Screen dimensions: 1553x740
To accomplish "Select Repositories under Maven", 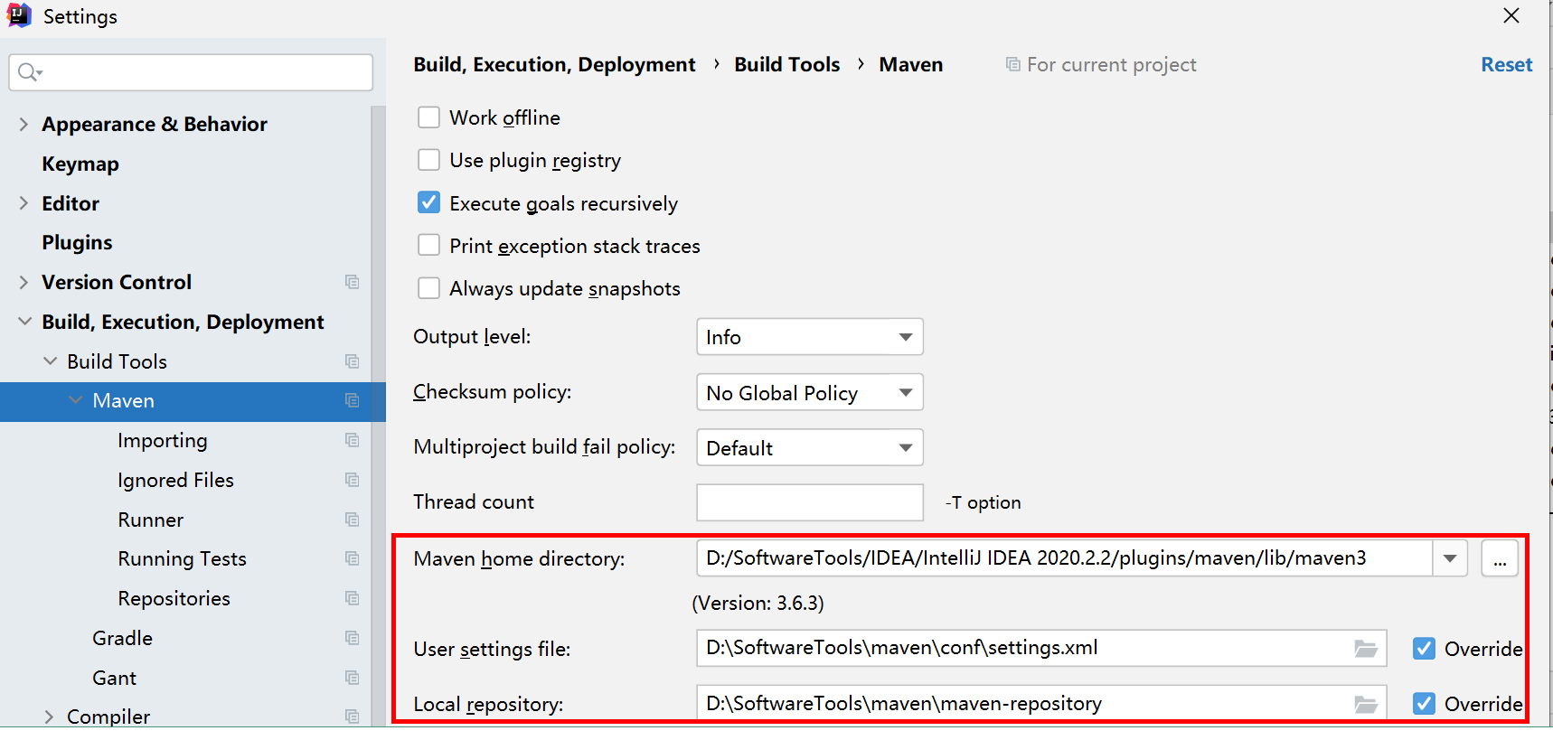I will (174, 598).
